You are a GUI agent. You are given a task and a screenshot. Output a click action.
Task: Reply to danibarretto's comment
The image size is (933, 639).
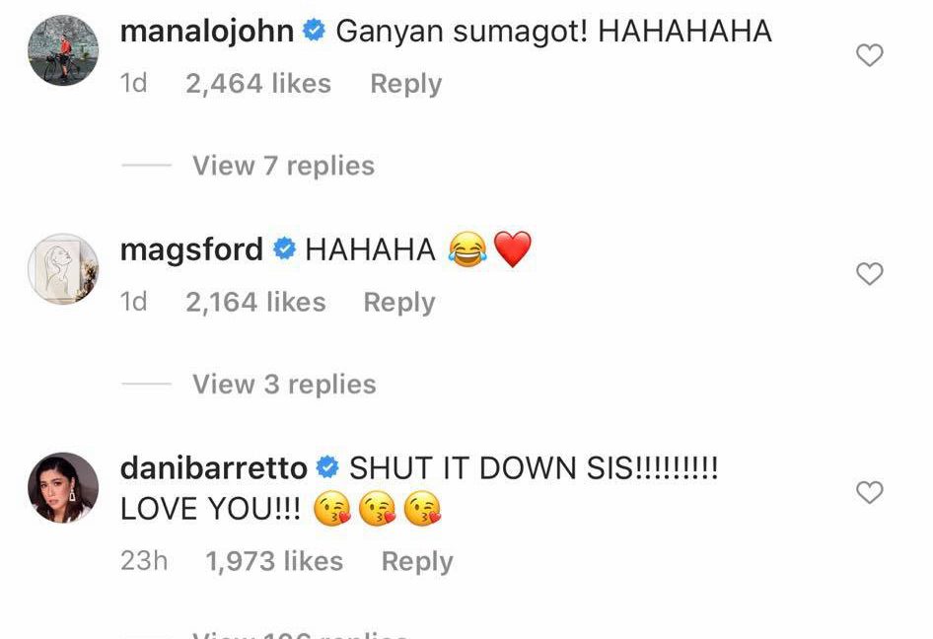pyautogui.click(x=417, y=561)
